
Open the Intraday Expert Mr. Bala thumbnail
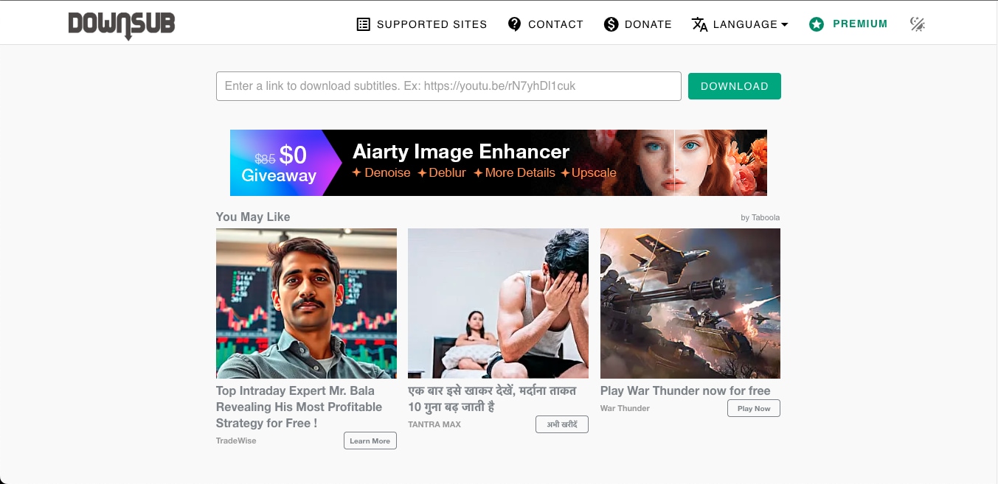(306, 304)
